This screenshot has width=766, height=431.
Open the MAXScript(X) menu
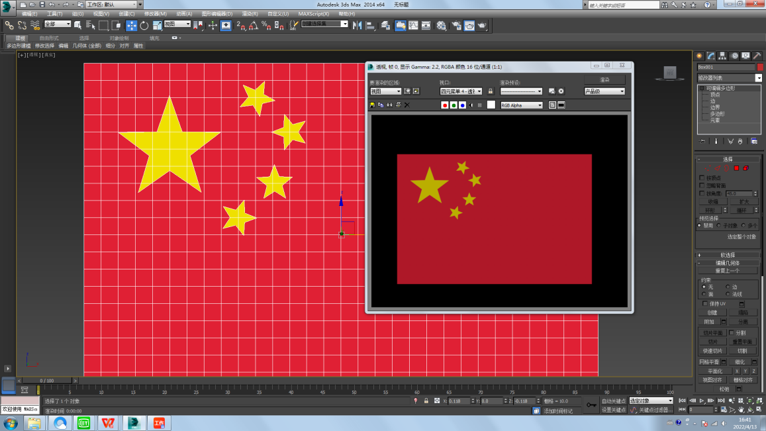coord(314,14)
